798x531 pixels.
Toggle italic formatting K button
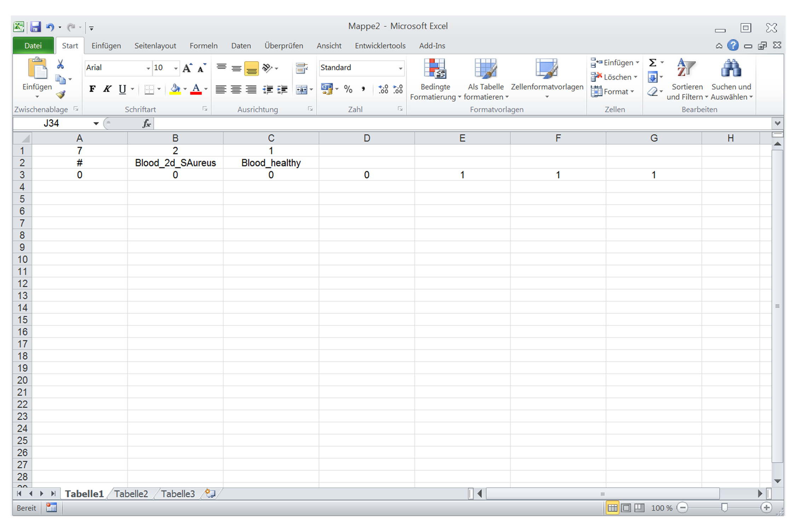(x=107, y=89)
